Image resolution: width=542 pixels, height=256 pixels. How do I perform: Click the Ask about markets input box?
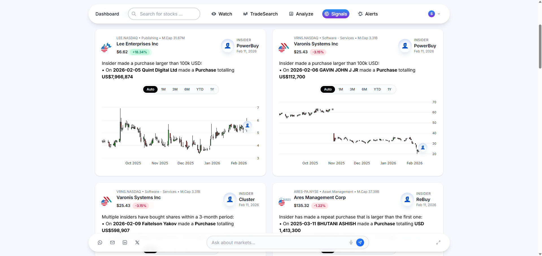[278, 242]
